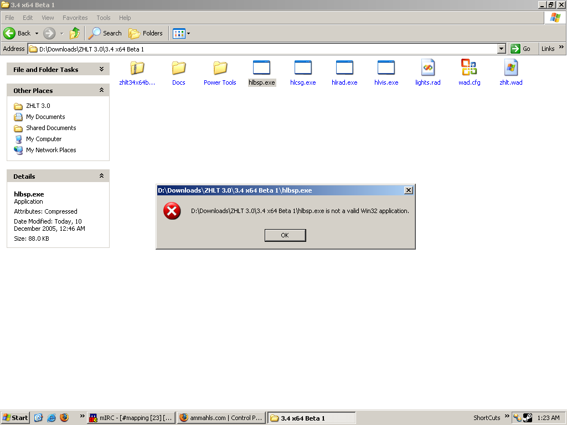Screen dimensions: 567x425
Task: Select the hlrad.exe file icon
Action: tap(344, 68)
